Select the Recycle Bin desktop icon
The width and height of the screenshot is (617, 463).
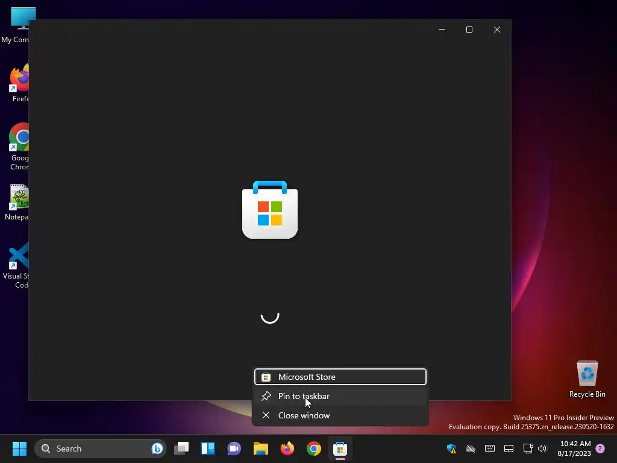click(587, 379)
